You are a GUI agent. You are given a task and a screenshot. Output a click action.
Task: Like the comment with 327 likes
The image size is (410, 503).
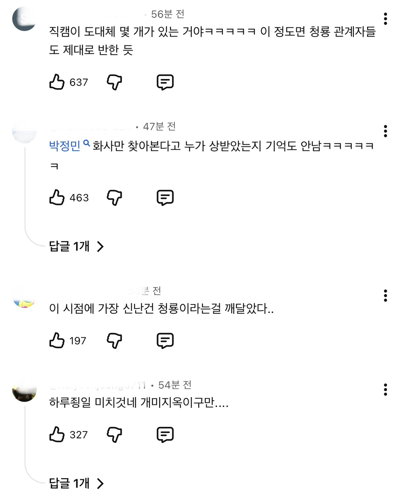pyautogui.click(x=57, y=434)
